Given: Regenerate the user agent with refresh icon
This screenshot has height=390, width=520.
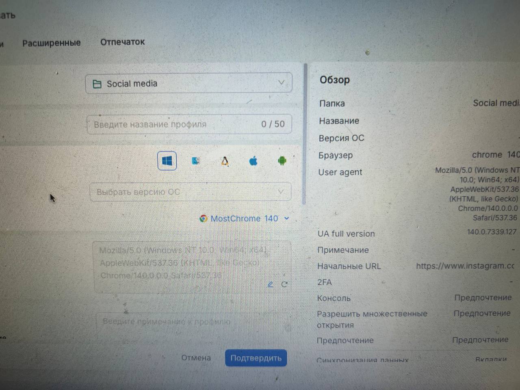Looking at the screenshot, I should point(284,284).
